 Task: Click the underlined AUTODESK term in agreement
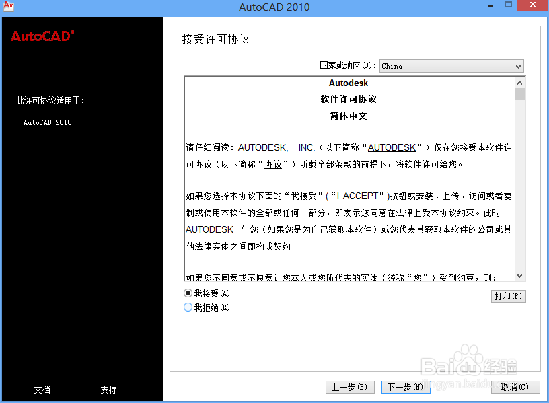(x=392, y=148)
